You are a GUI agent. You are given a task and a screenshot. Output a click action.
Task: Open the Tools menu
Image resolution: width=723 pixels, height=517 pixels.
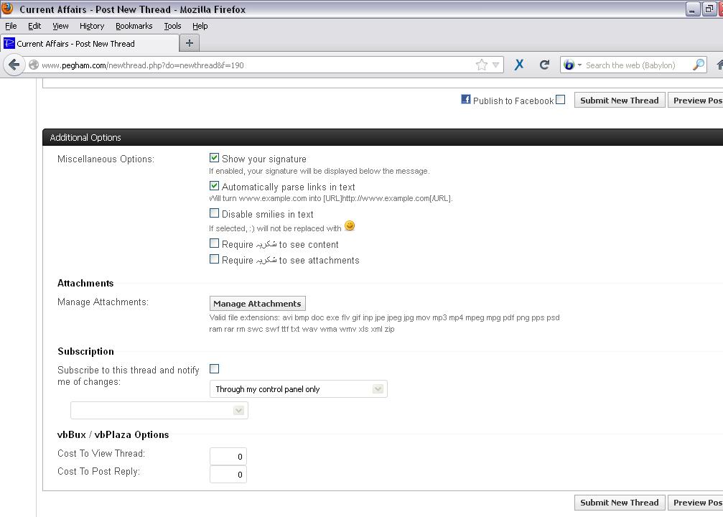tap(172, 26)
